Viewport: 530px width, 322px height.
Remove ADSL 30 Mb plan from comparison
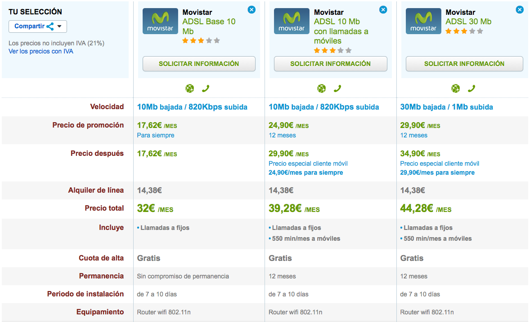520,10
